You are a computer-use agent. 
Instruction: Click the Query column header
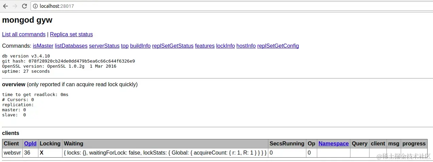pyautogui.click(x=360, y=144)
